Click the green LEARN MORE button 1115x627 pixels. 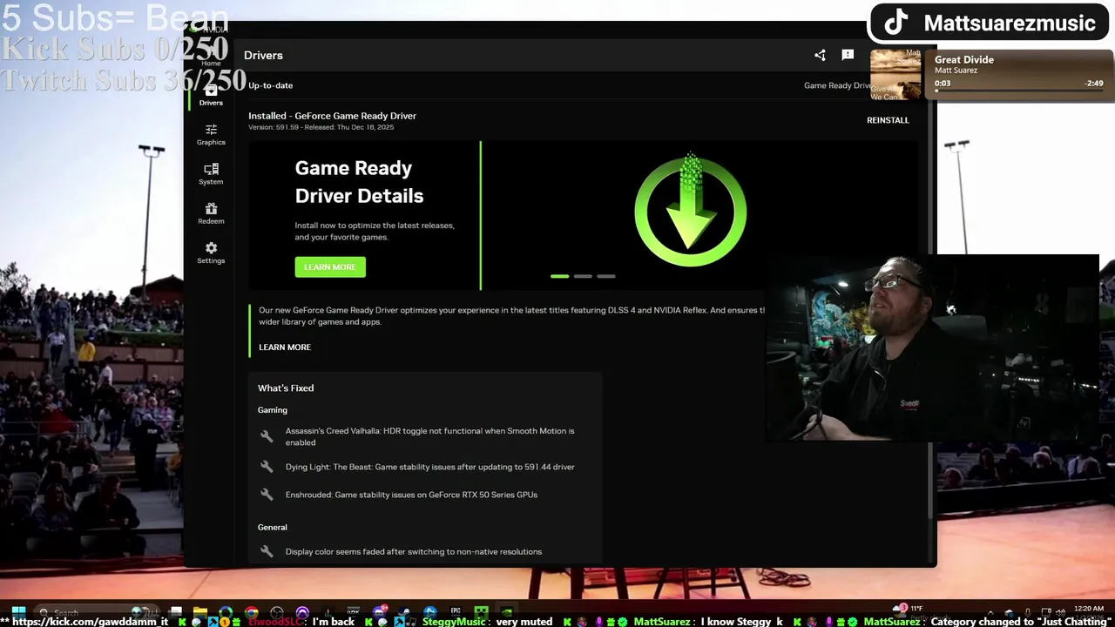[x=330, y=266]
